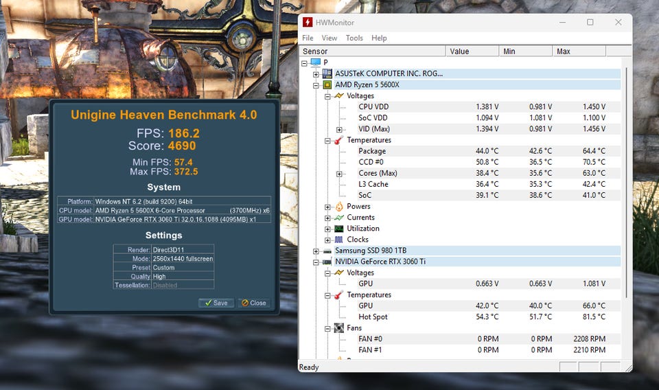
Task: Expand the Samsung SSD 980 1TB node
Action: (x=316, y=251)
